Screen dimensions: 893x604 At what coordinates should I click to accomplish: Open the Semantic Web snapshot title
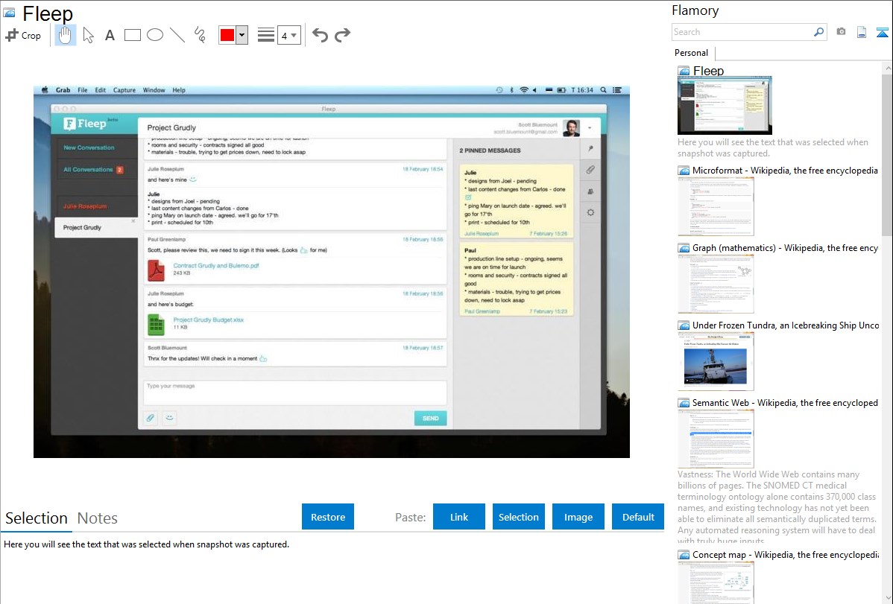click(x=785, y=402)
